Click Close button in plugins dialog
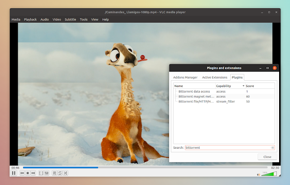 pyautogui.click(x=267, y=157)
